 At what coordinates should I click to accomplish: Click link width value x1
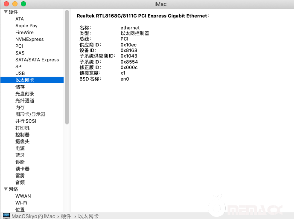pyautogui.click(x=123, y=73)
